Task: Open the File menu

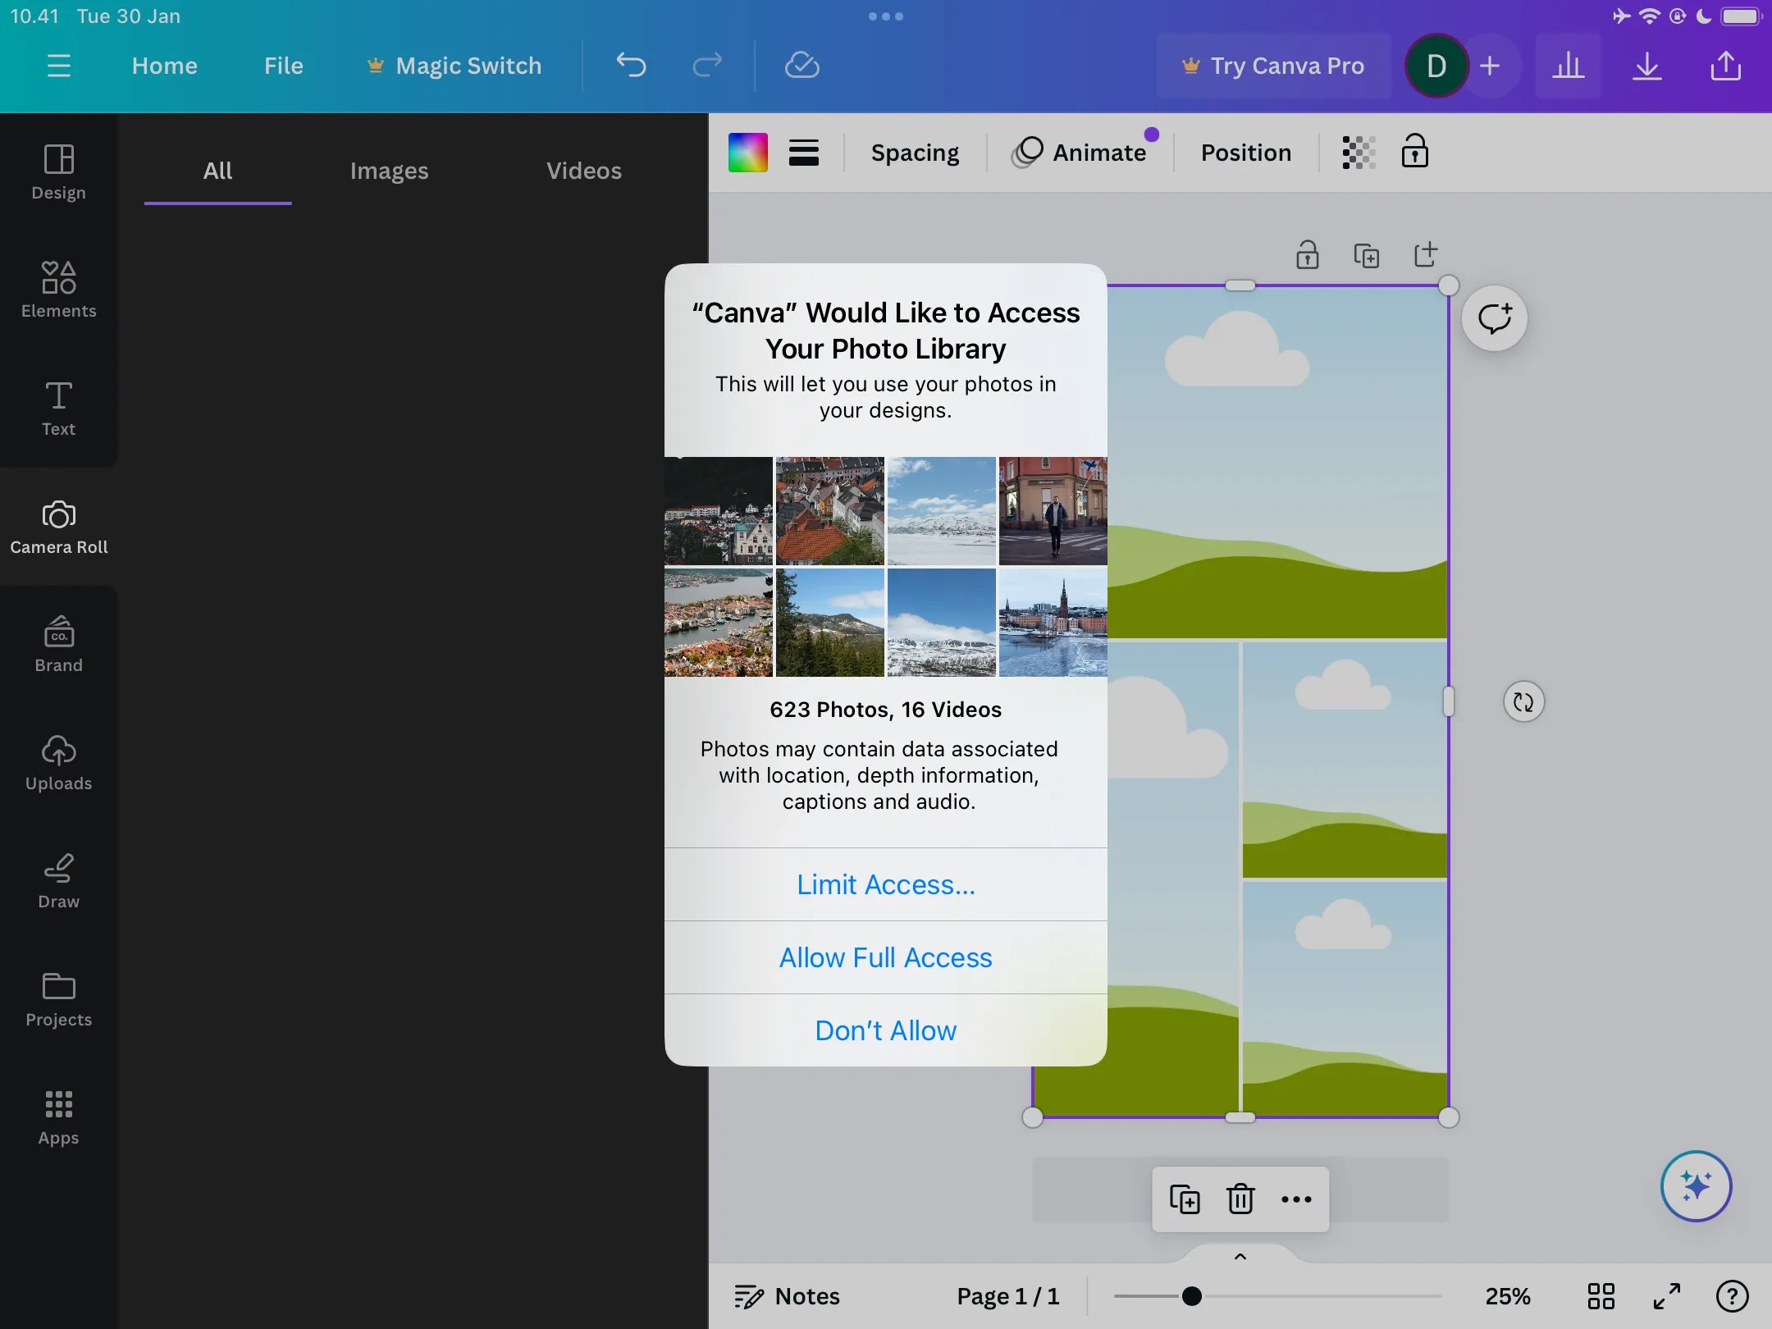Action: tap(282, 66)
